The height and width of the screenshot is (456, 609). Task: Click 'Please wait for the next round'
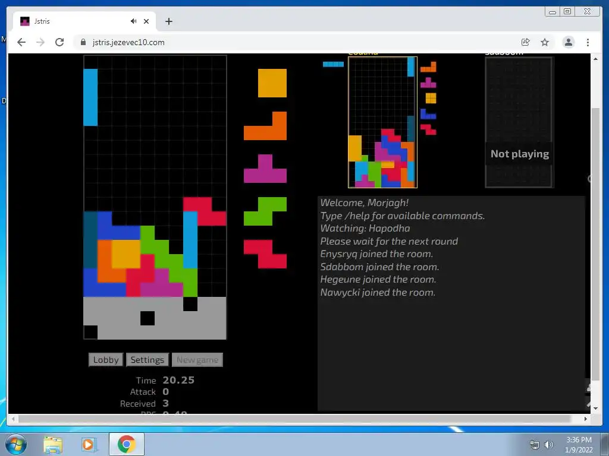click(389, 241)
